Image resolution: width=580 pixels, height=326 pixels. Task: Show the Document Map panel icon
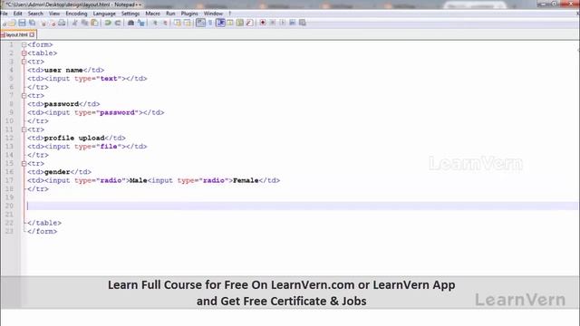pyautogui.click(x=239, y=23)
